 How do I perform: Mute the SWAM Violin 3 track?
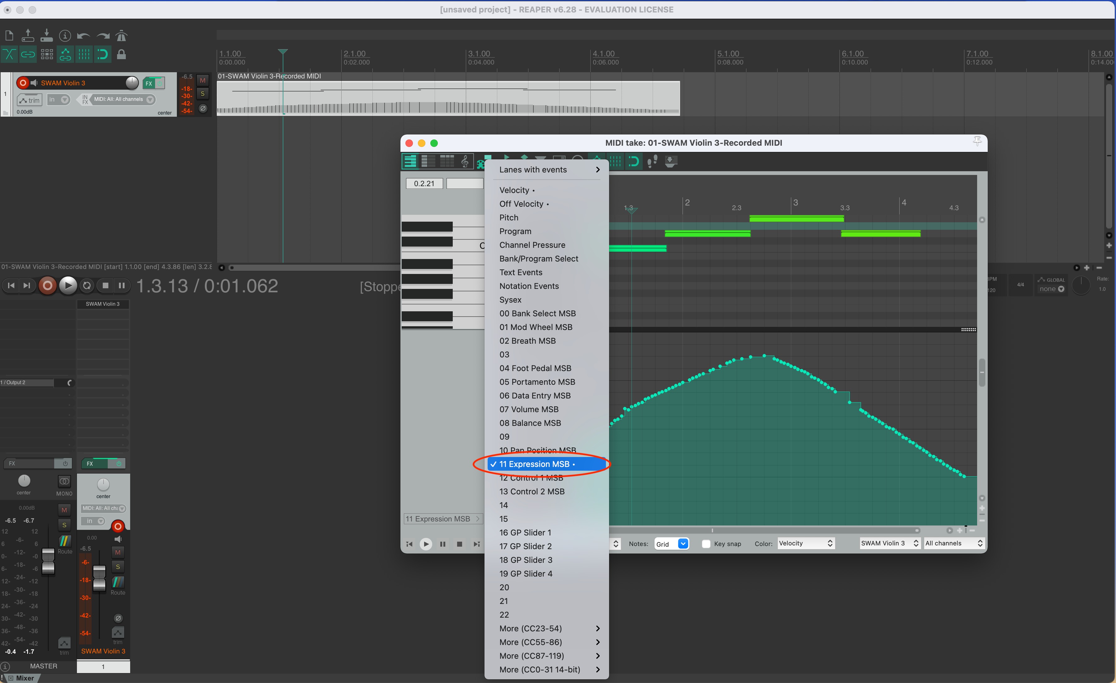202,81
